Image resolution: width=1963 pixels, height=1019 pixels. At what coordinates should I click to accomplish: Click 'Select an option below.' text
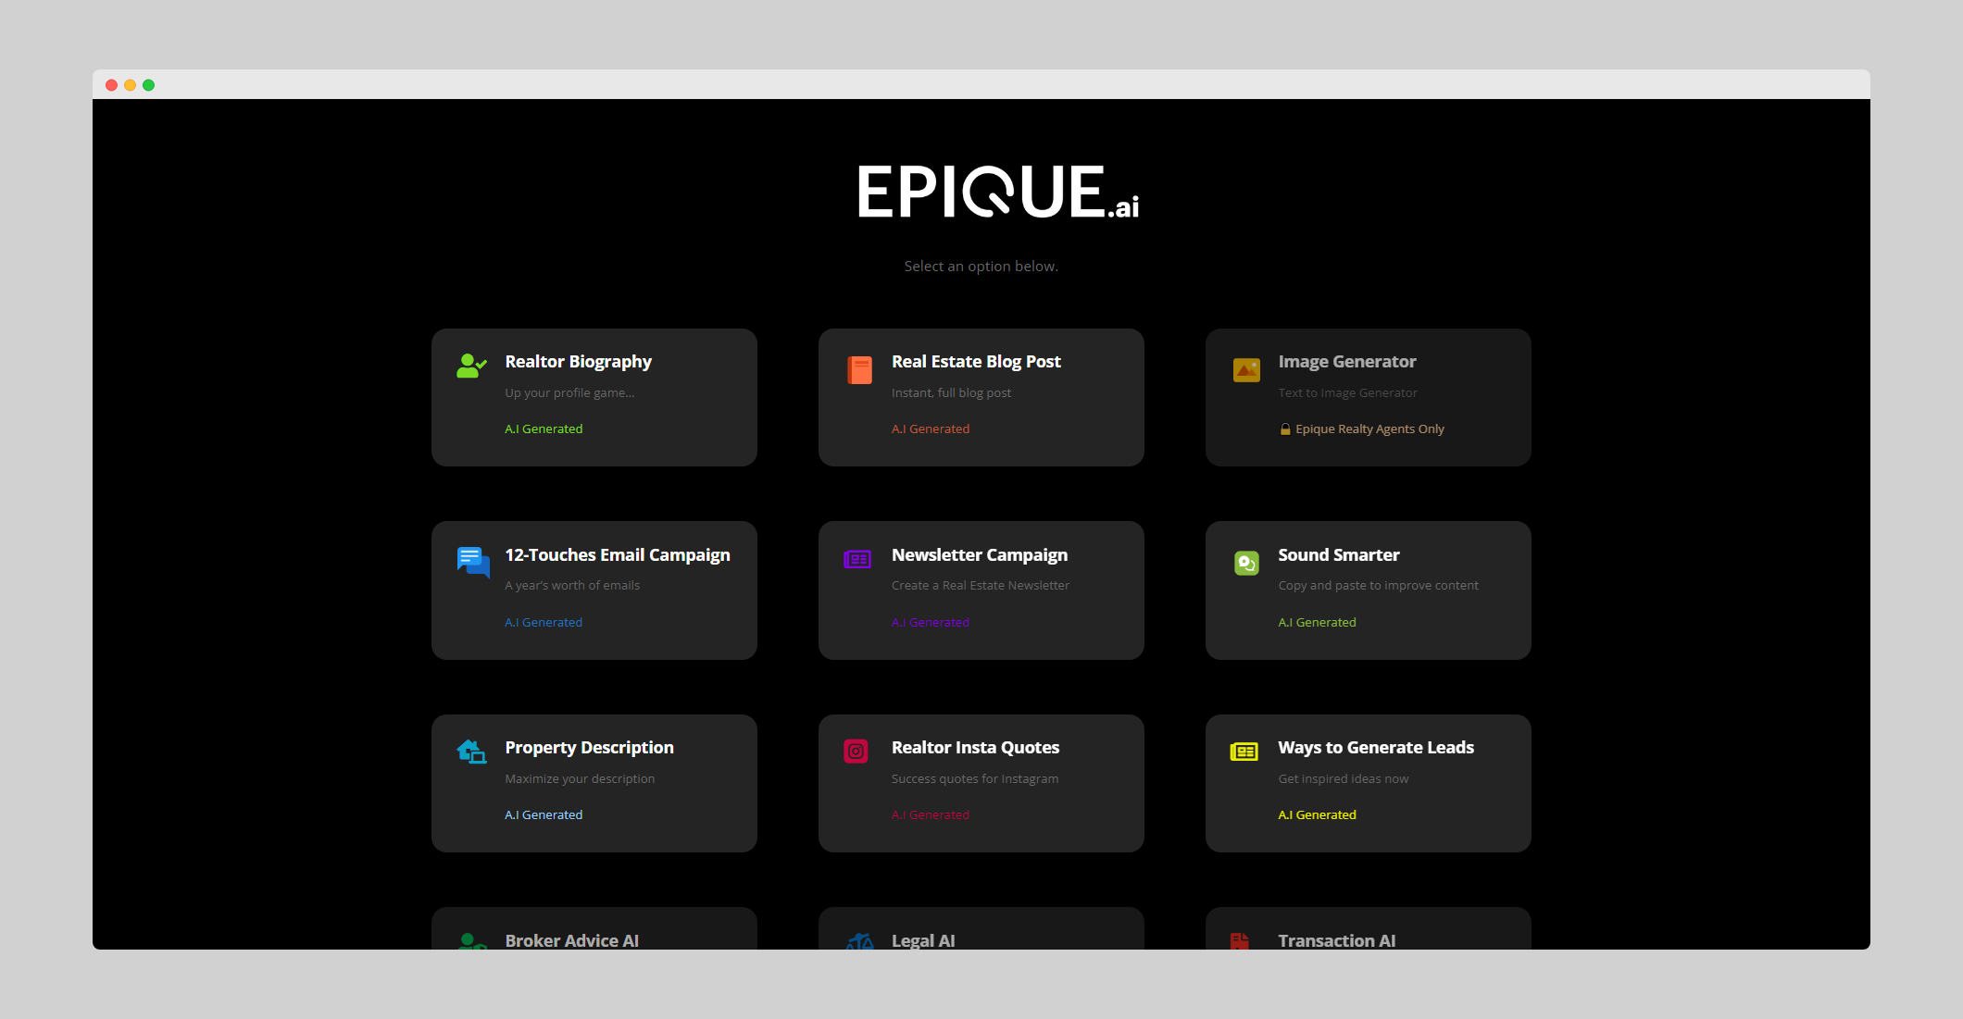pos(981,266)
